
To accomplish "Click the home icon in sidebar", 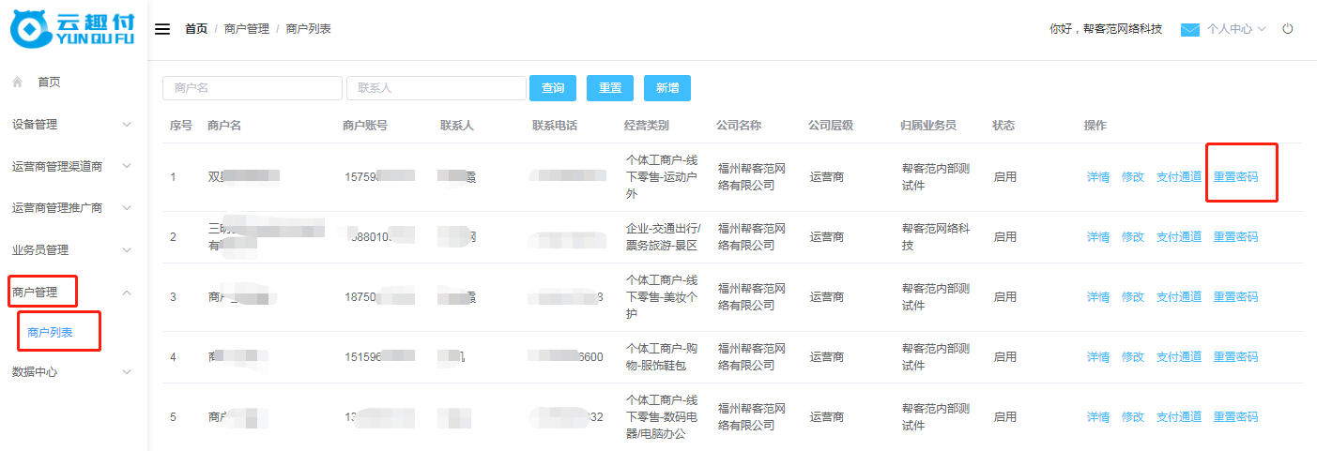I will [x=18, y=83].
